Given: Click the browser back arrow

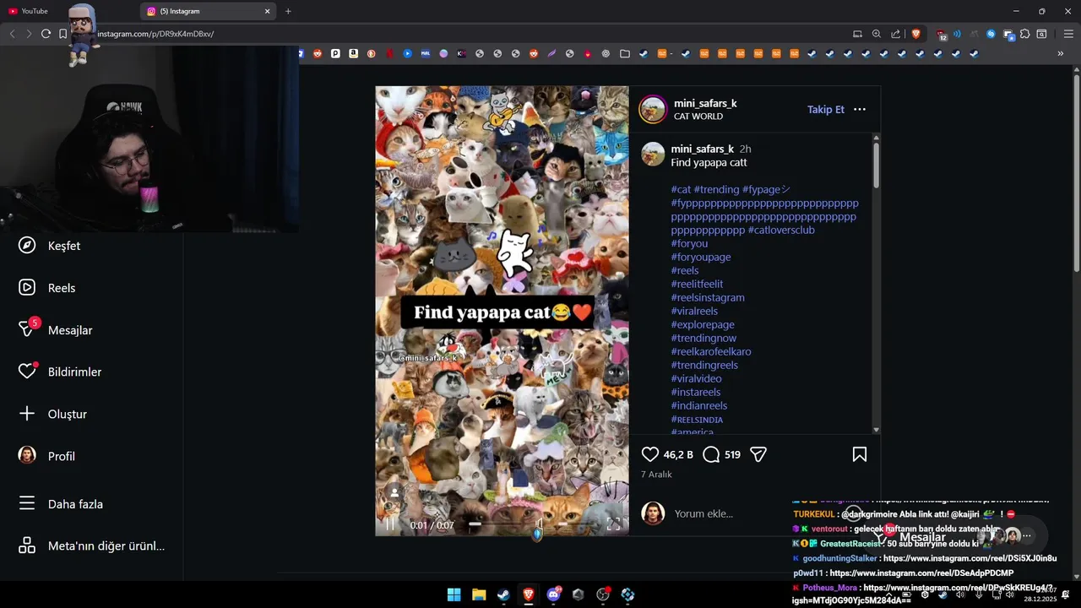Looking at the screenshot, I should click(x=12, y=34).
